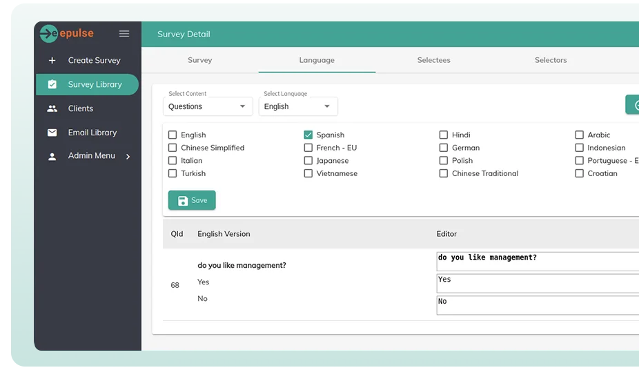Switch to the Survey tab
Image resolution: width=639 pixels, height=370 pixels.
tap(199, 60)
